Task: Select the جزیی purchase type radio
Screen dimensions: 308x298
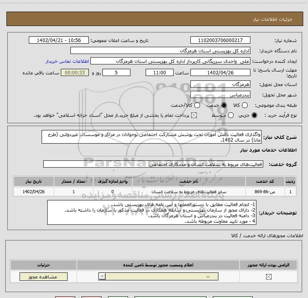Action: pos(254,115)
